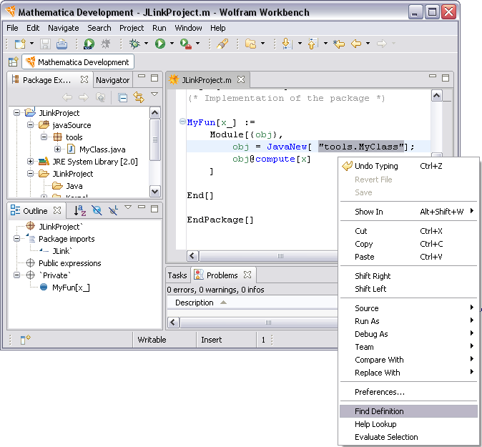
Task: Open the Navigate menu
Action: click(64, 28)
